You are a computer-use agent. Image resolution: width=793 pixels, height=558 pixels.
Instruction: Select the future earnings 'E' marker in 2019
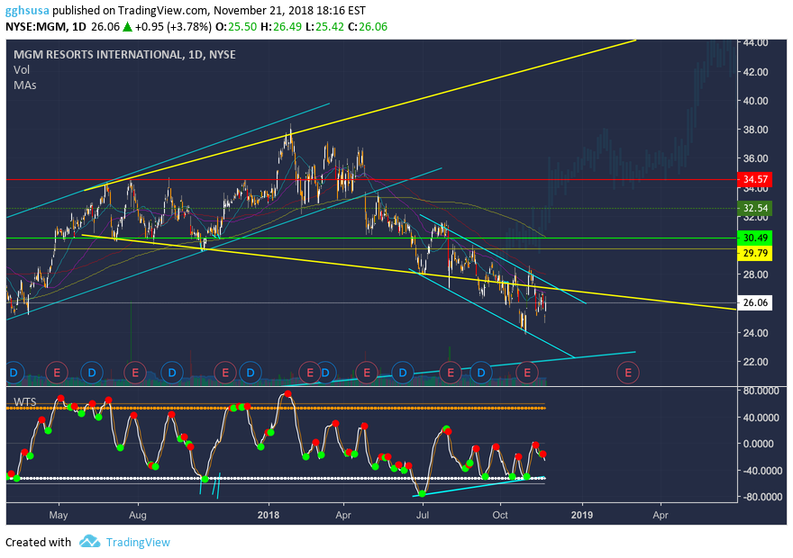pos(628,373)
